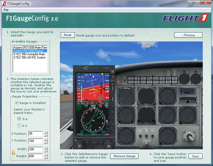
Task: Click the Reset button
Action: tap(68, 35)
